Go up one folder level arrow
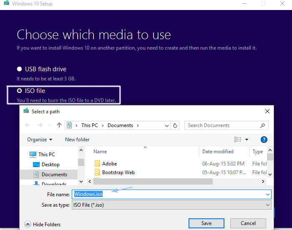The image size is (292, 230). click(x=59, y=125)
